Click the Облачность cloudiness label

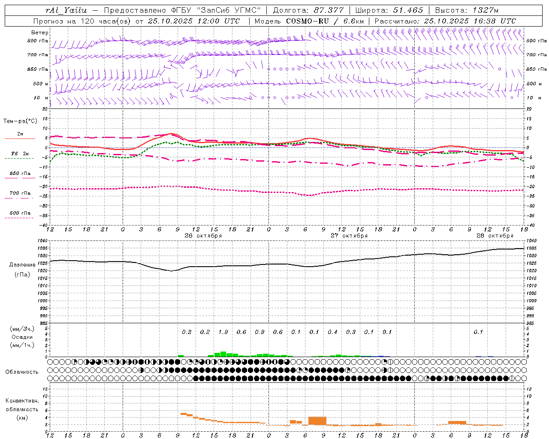tap(22, 372)
